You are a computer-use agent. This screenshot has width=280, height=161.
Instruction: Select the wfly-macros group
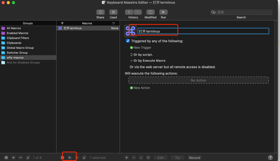tap(28, 58)
